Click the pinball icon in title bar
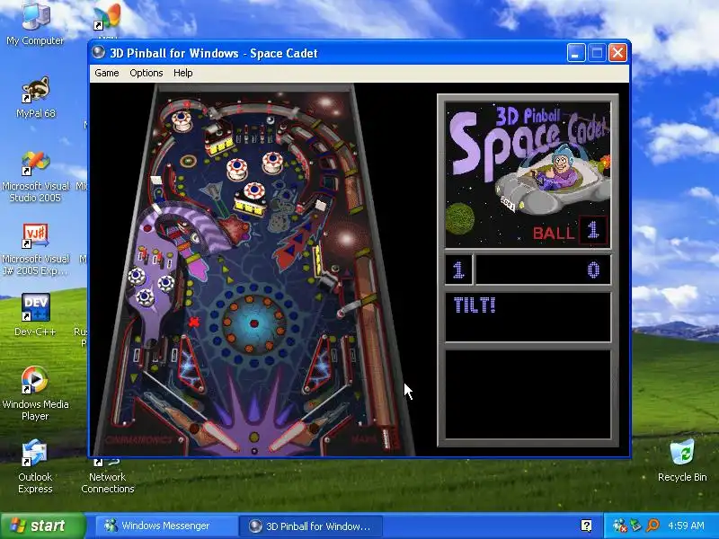 98,52
